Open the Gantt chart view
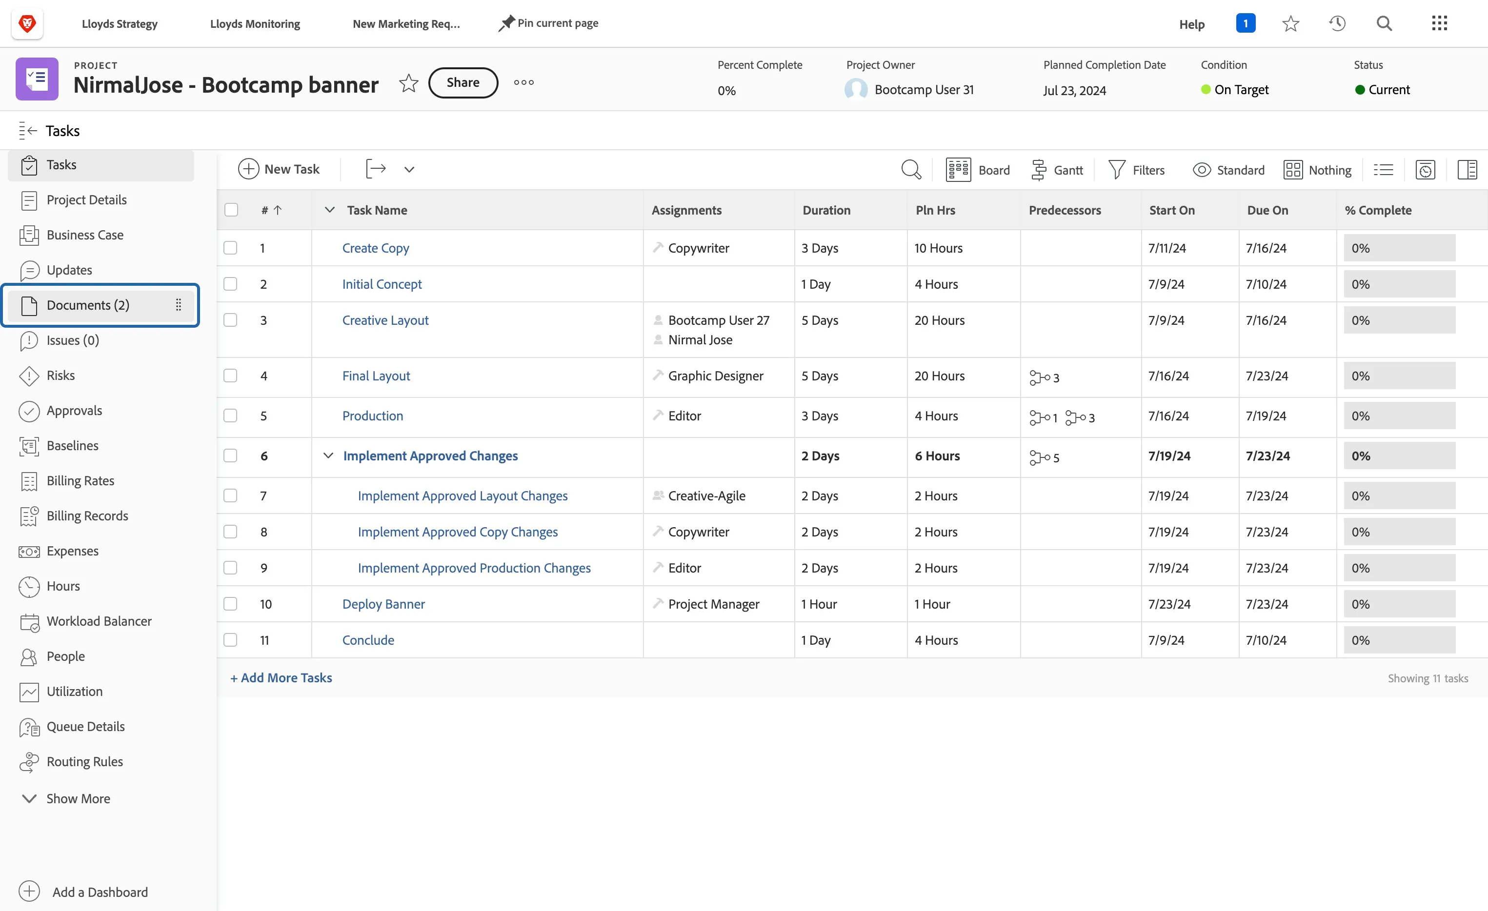Image resolution: width=1488 pixels, height=911 pixels. click(1056, 170)
